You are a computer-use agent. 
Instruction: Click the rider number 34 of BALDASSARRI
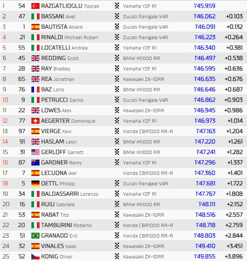pyautogui.click(x=22, y=194)
